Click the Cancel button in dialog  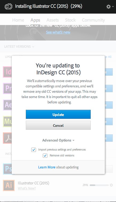(58, 125)
